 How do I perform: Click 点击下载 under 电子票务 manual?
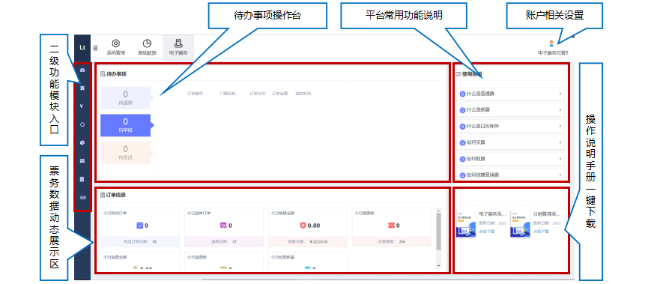coord(487,232)
